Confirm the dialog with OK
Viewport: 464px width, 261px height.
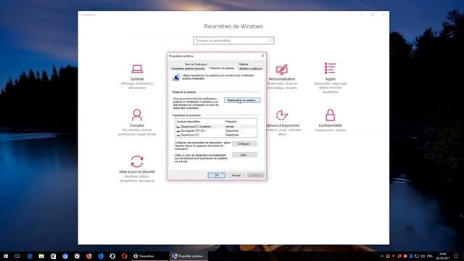coord(216,175)
